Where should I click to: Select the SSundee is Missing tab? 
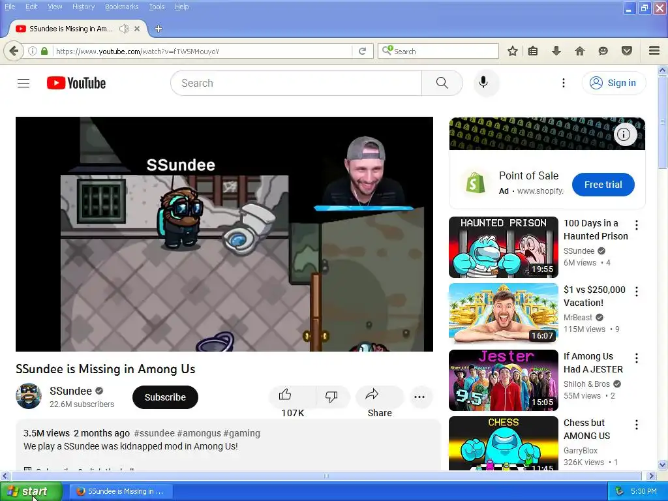tap(70, 29)
